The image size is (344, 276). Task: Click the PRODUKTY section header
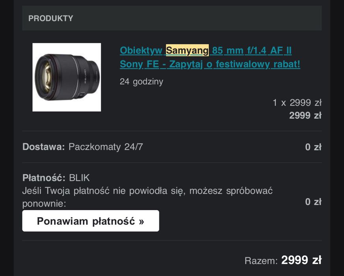click(x=50, y=19)
